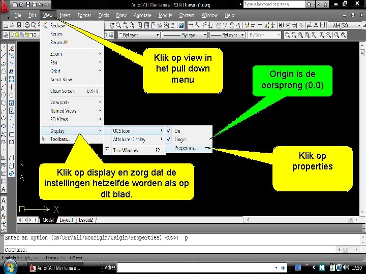Click the Zoom Realtime magnifier icon in the standard toolbar
The height and width of the screenshot is (274, 366).
(119, 25)
